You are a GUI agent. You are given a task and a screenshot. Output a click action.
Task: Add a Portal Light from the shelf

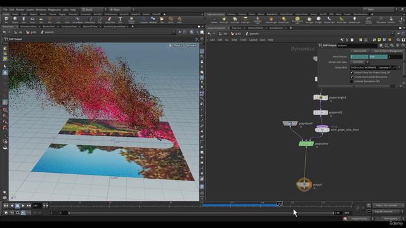coord(341,20)
